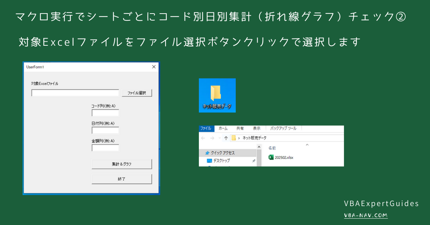Click the back navigation arrow in Explorer
Image resolution: width=430 pixels, height=225 pixels.
coord(203,137)
